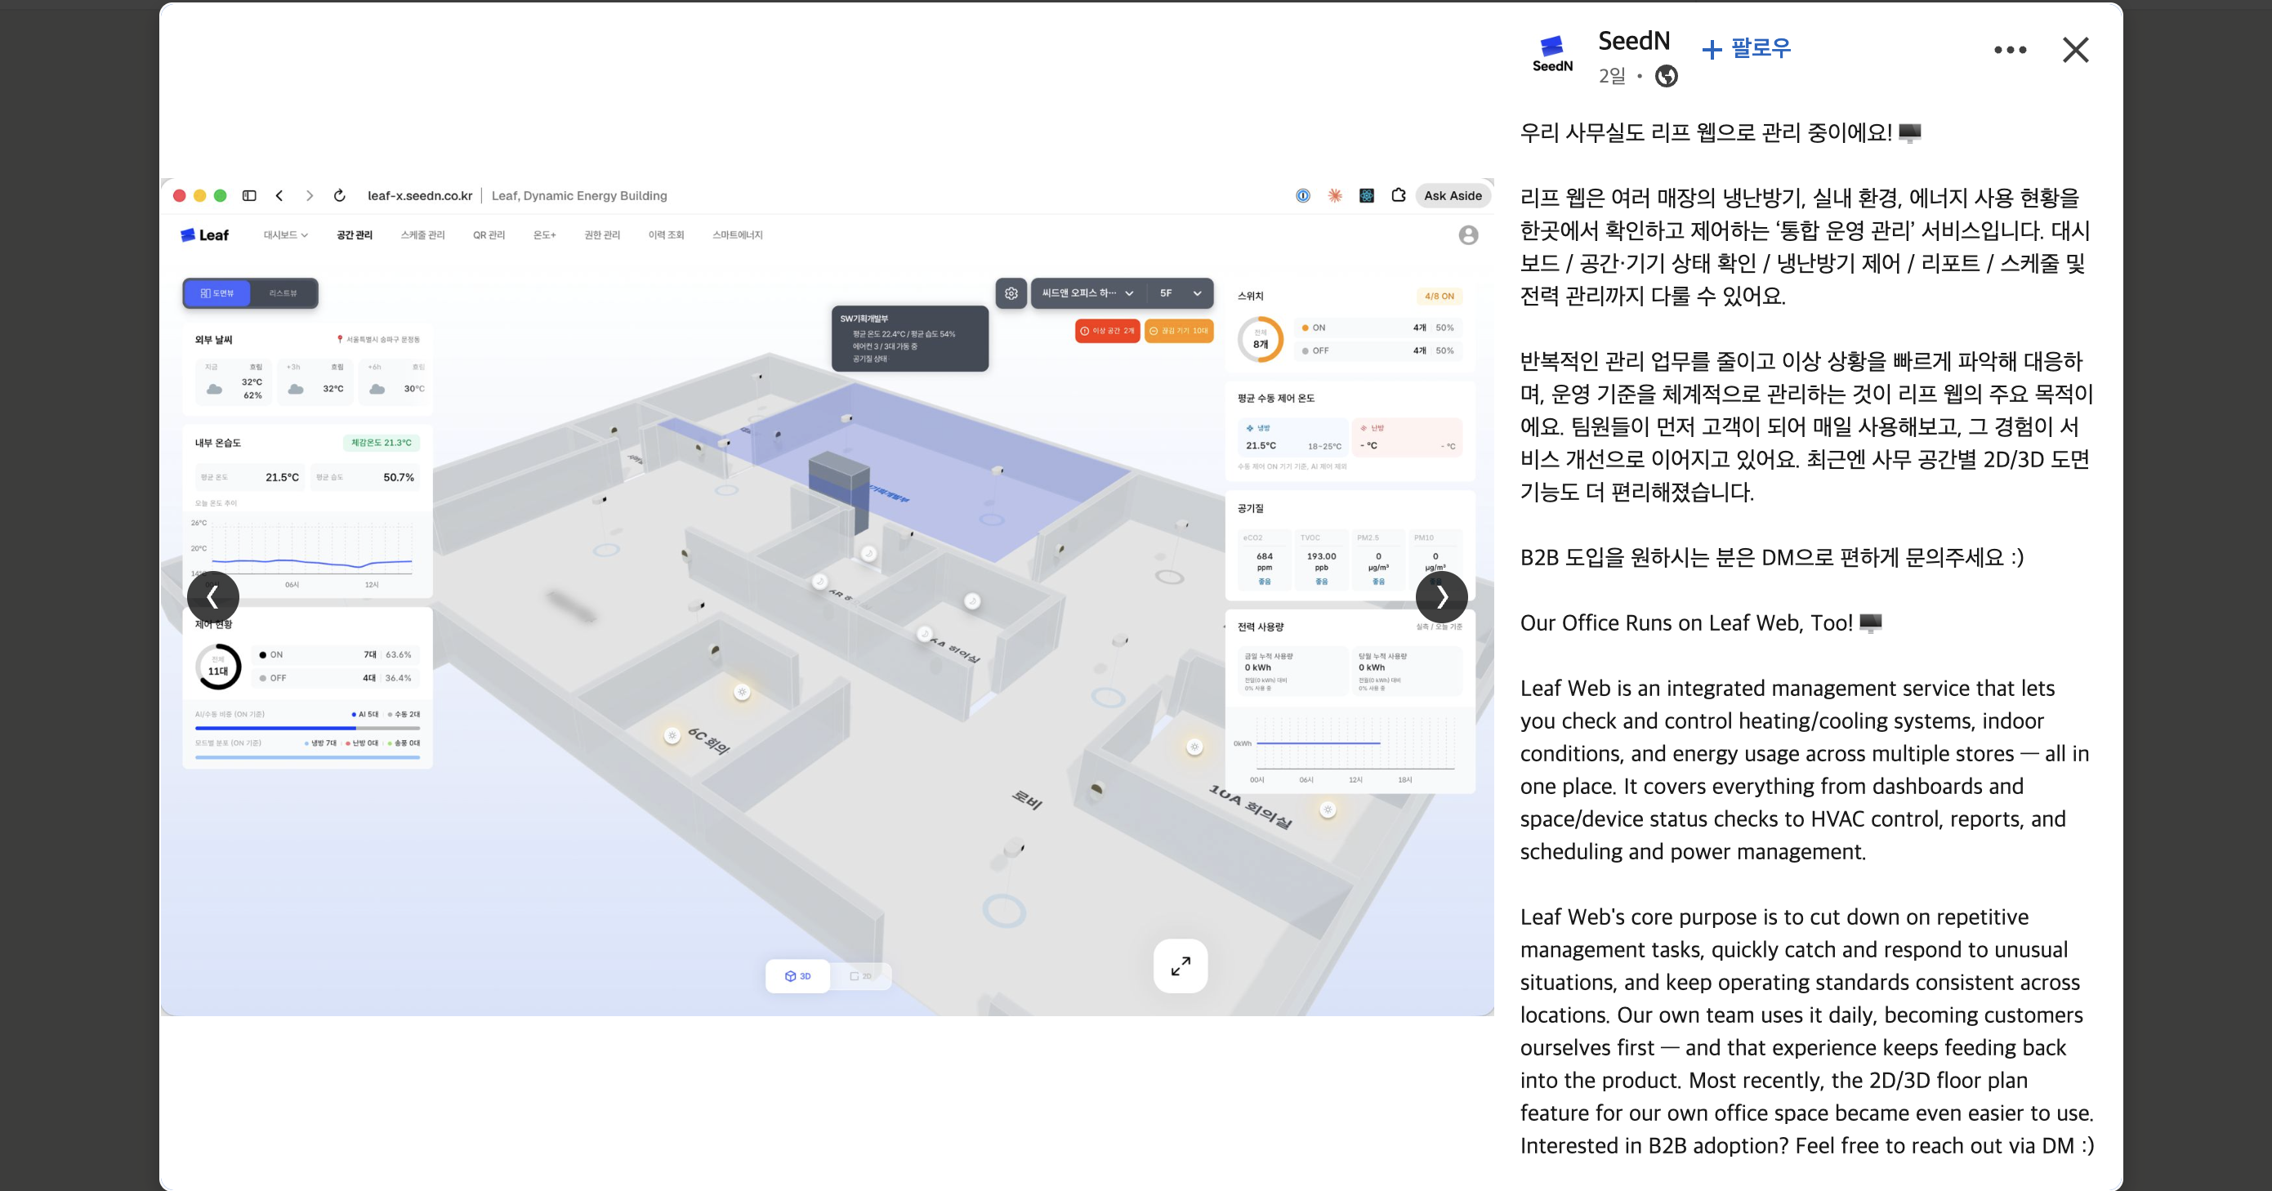Expand the 씨드앤 오피스 building dropdown

(1088, 293)
